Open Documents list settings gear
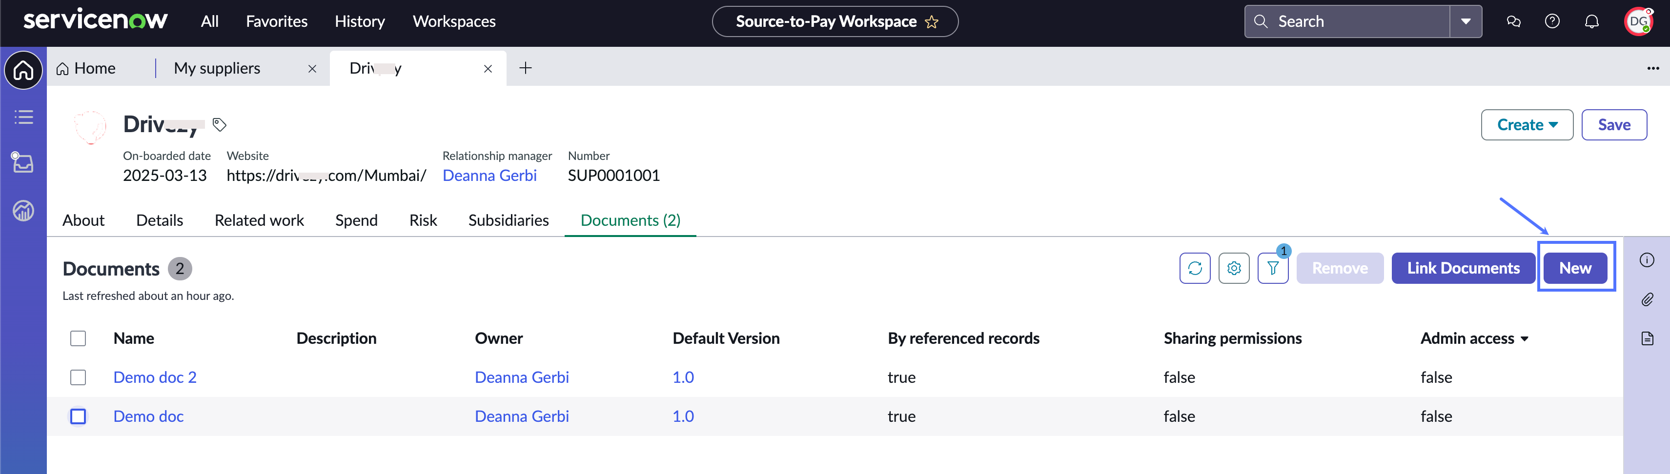This screenshot has width=1670, height=474. 1234,268
